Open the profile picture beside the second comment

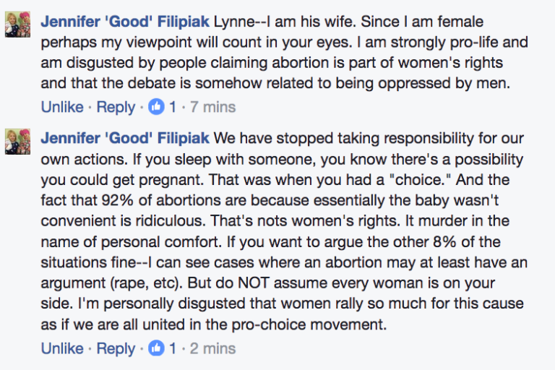pos(17,142)
